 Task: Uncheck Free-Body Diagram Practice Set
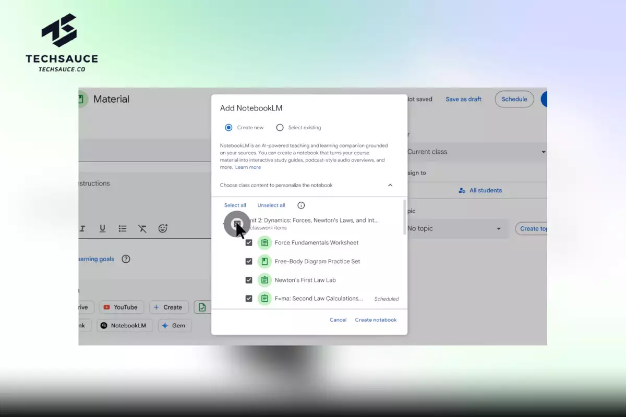(x=249, y=261)
